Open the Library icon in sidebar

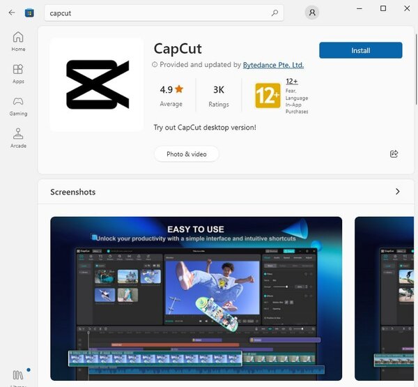18,377
